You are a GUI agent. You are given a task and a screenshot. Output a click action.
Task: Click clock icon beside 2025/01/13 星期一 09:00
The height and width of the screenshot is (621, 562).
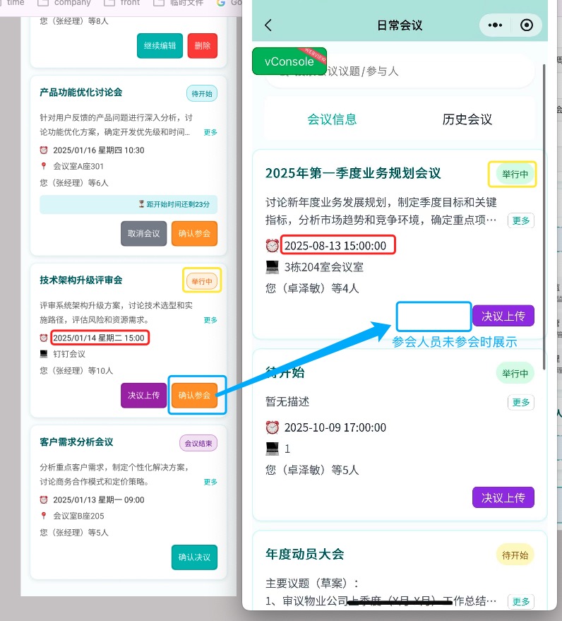tap(44, 499)
